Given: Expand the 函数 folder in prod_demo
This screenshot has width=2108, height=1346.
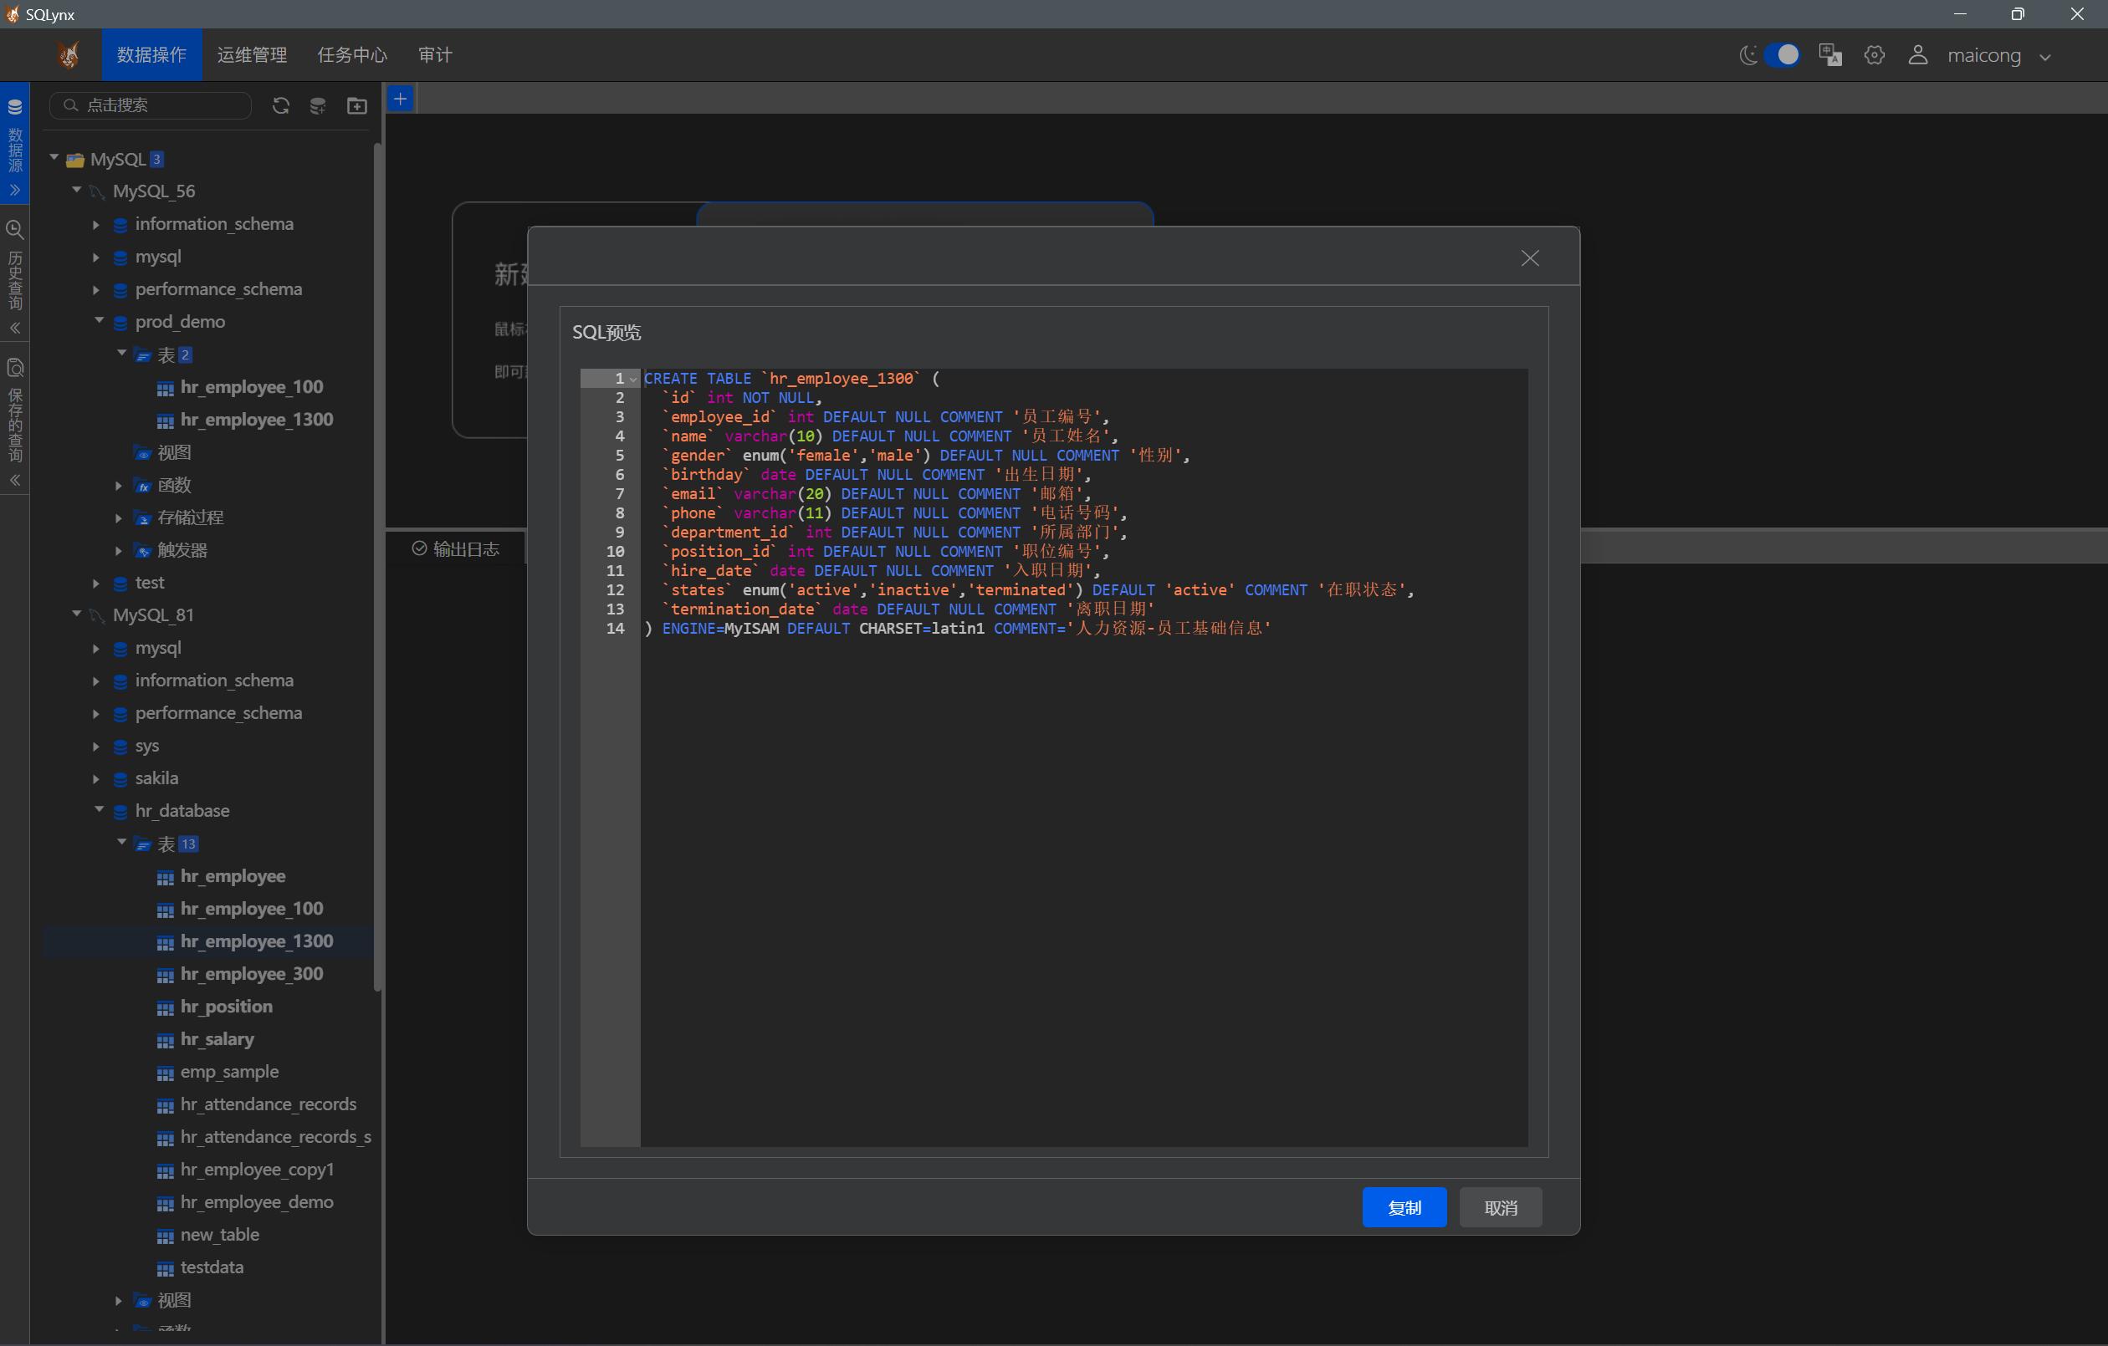Looking at the screenshot, I should tap(119, 486).
